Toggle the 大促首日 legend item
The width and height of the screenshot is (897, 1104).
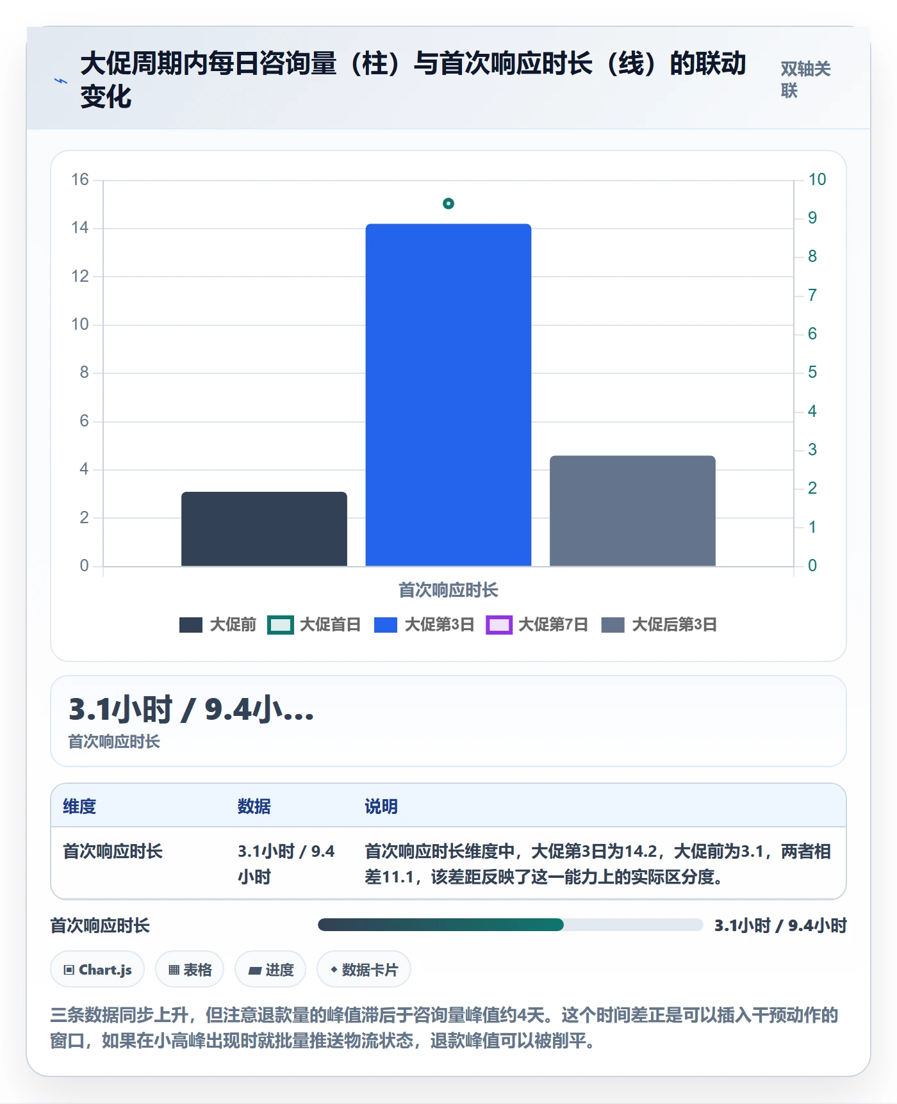click(x=314, y=625)
